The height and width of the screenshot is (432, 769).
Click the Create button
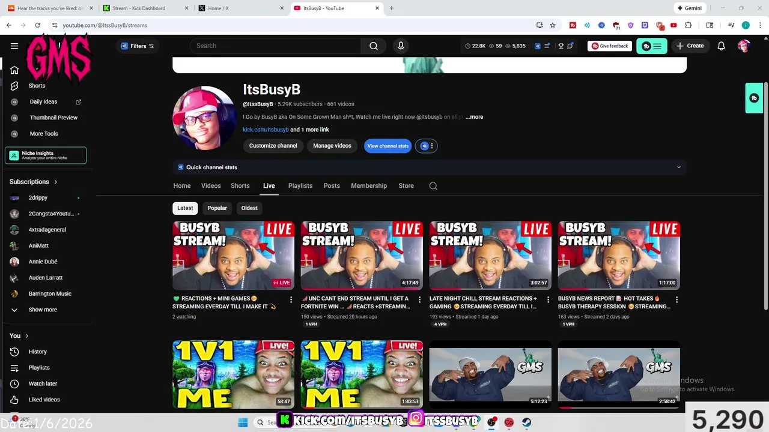click(690, 46)
